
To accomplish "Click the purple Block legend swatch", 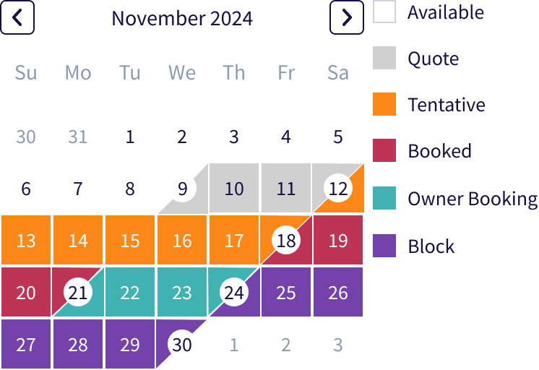I will [x=384, y=246].
